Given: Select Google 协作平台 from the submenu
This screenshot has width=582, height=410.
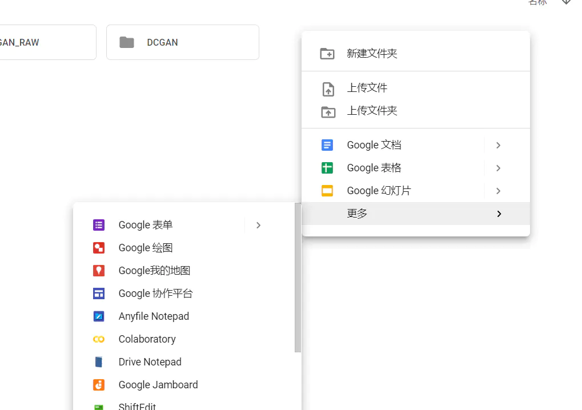Looking at the screenshot, I should point(184,294).
